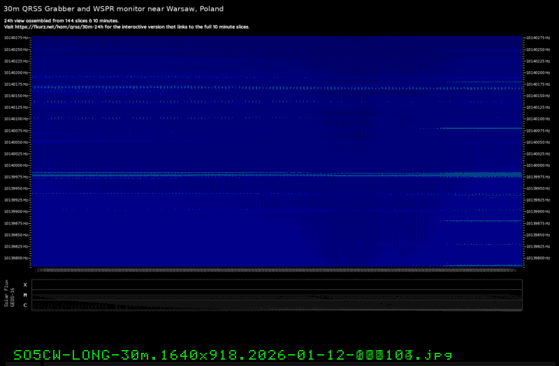Click the 10139825 Hz label on right axis
The image size is (559, 366).
538,247
